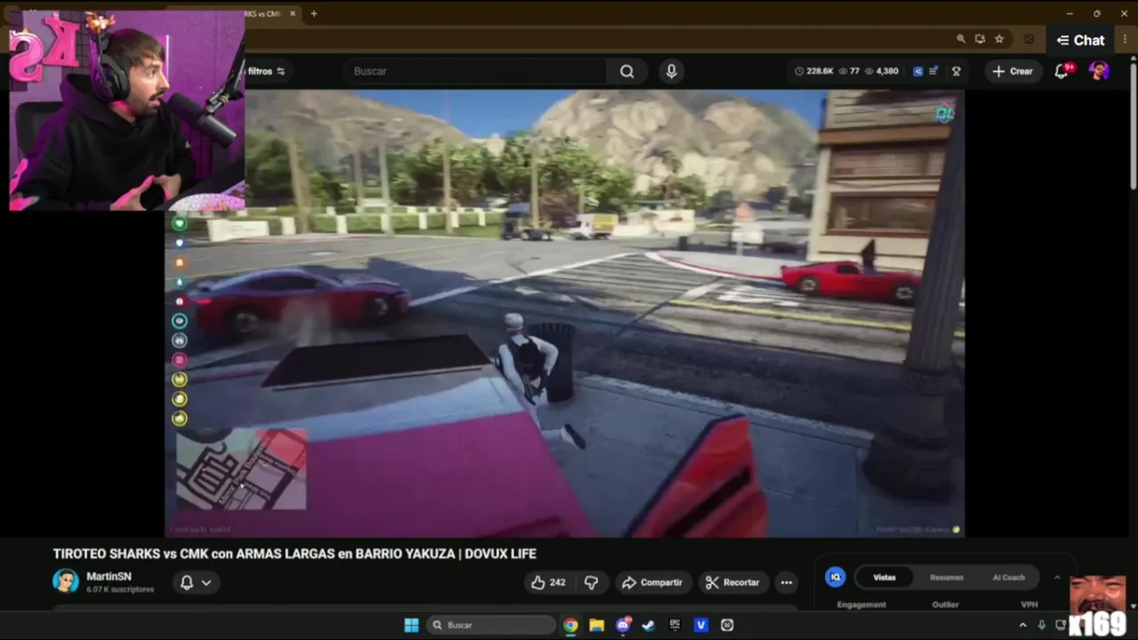Click the 228.6K clock stat

click(813, 71)
